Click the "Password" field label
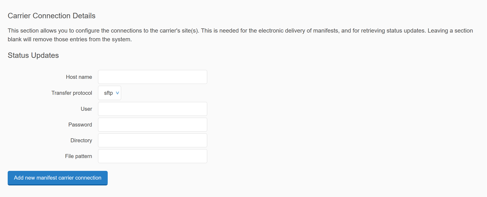 point(80,125)
